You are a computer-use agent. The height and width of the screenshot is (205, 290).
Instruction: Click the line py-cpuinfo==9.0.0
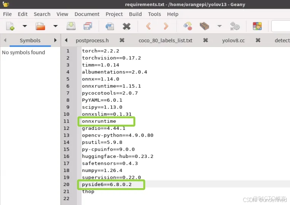[x=108, y=149]
